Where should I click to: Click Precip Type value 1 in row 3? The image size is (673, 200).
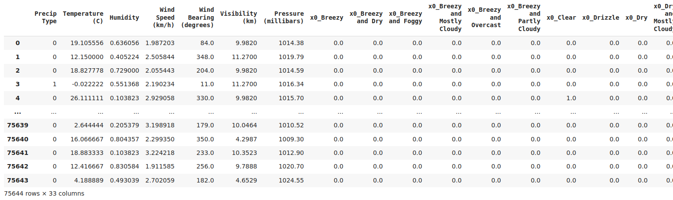(54, 84)
